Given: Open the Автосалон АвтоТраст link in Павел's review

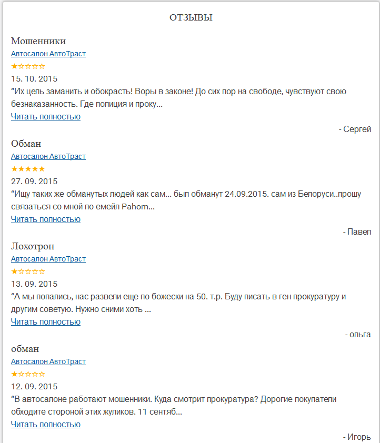Looking at the screenshot, I should pyautogui.click(x=48, y=156).
